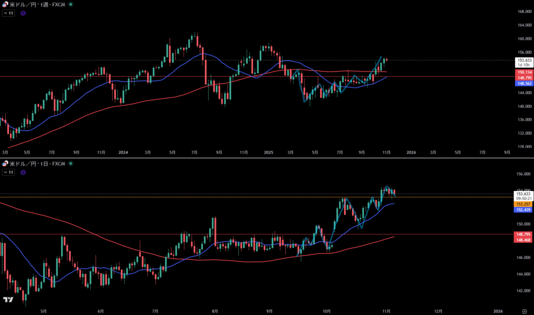
Task: Click green market status dot on daily chart
Action: pos(71,163)
